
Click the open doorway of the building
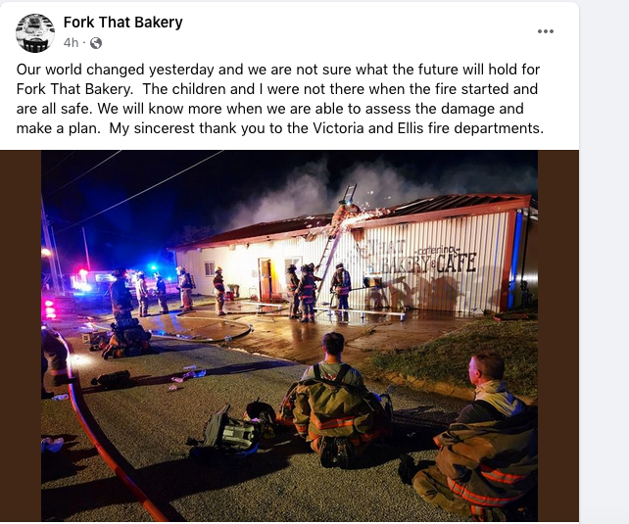(266, 279)
